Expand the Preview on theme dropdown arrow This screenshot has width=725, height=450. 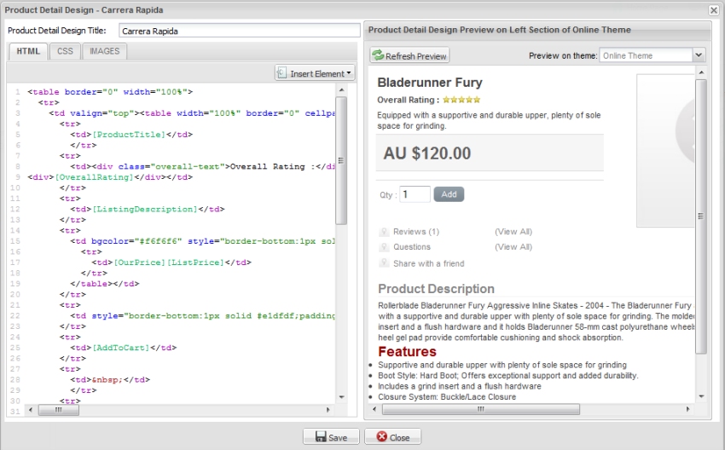pos(699,55)
